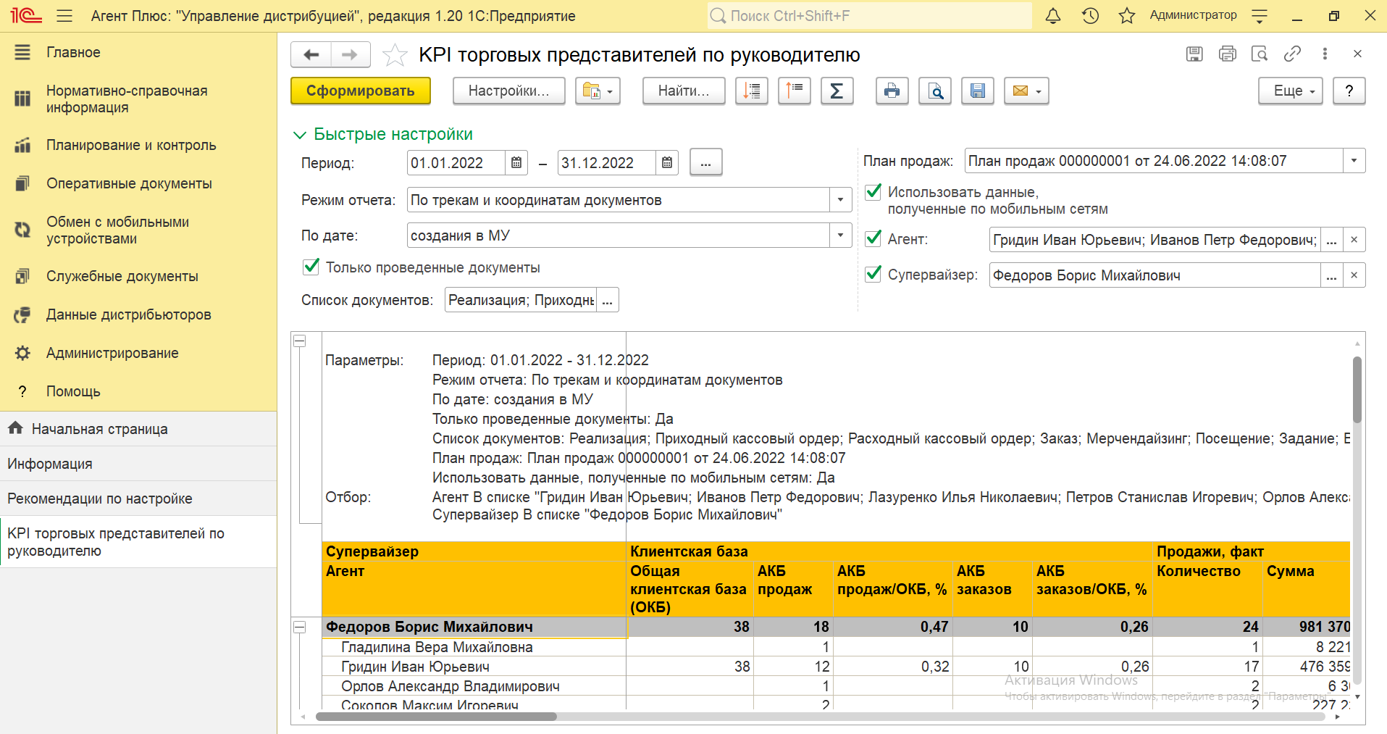
Task: Choose period with ellipsis button
Action: point(706,163)
